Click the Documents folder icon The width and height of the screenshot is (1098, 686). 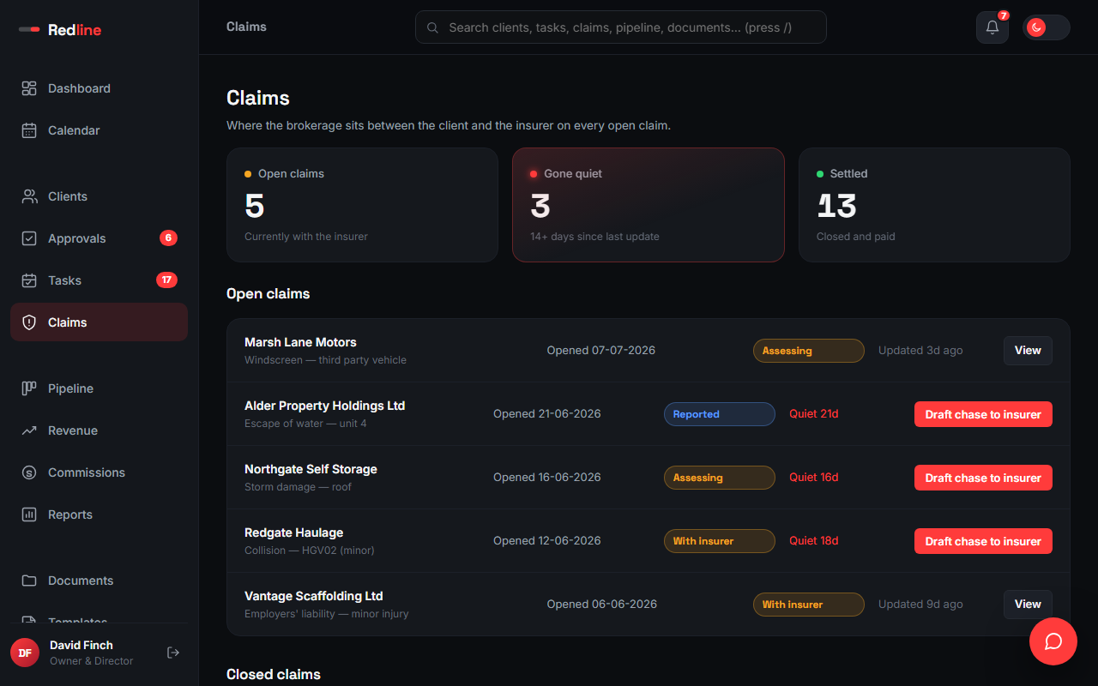click(x=29, y=581)
